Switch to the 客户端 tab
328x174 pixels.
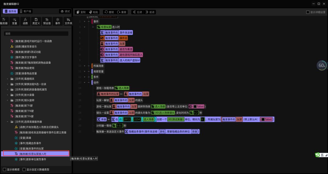[25, 11]
